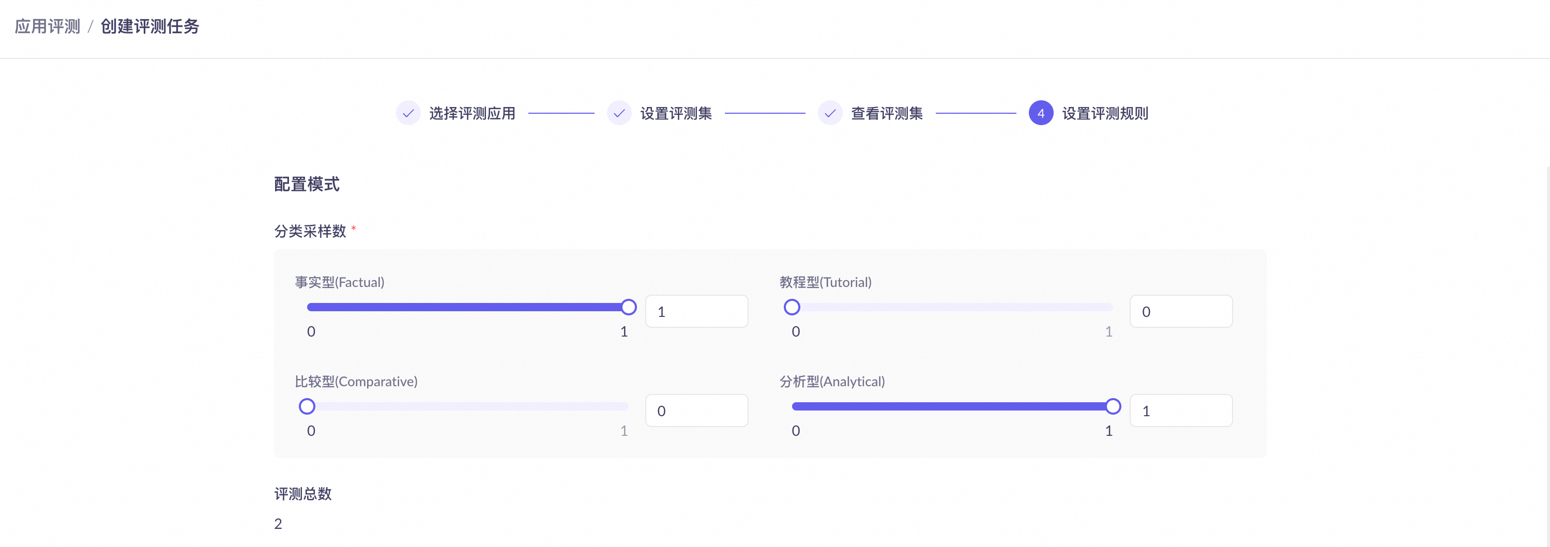This screenshot has width=1550, height=547.
Task: Focus the Analytical sample count input
Action: coord(1180,411)
